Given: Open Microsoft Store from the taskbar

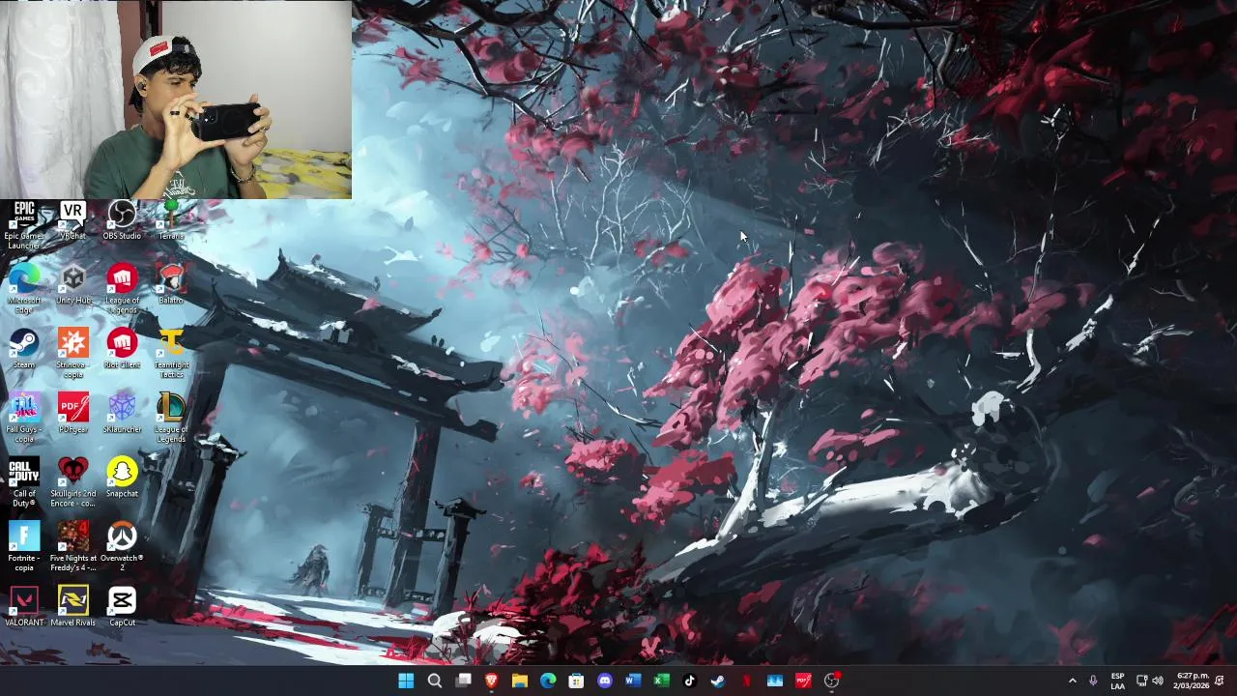Looking at the screenshot, I should (576, 681).
